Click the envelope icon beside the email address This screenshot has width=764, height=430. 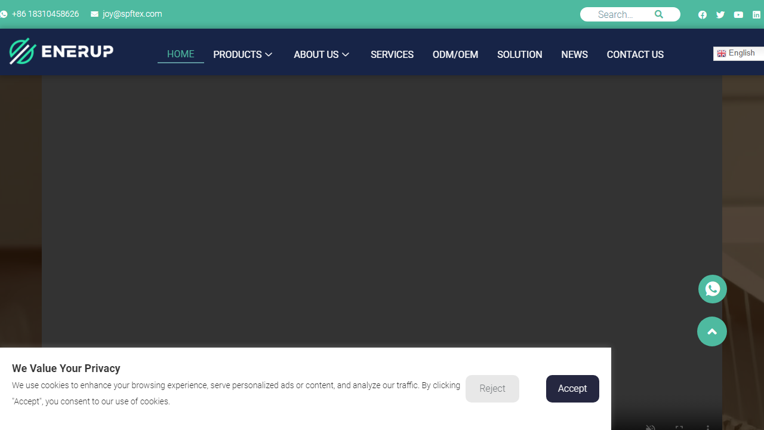click(x=94, y=14)
